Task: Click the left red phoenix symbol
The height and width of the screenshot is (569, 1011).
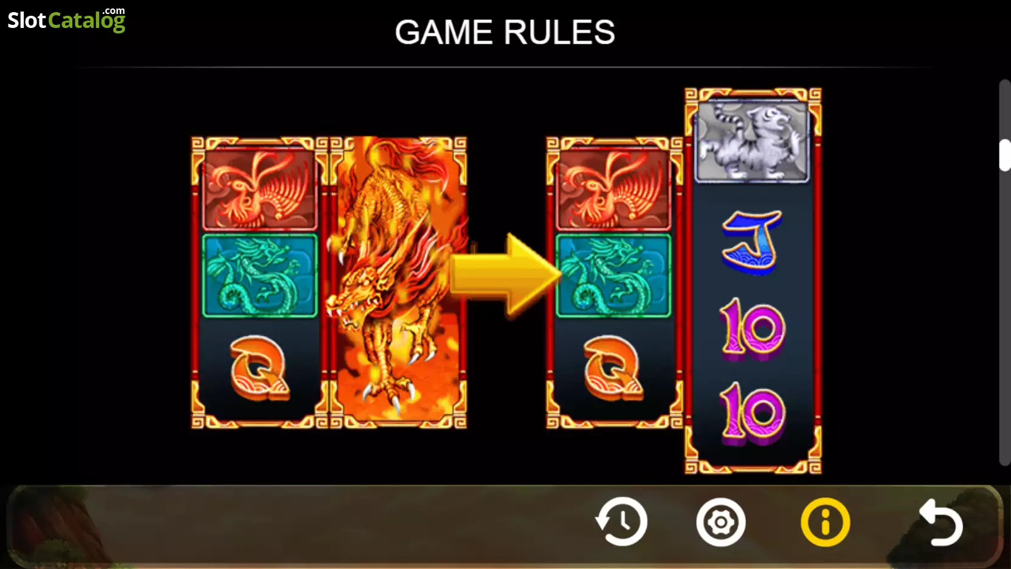Action: [x=260, y=189]
